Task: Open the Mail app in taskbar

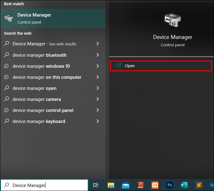Action: click(x=125, y=185)
